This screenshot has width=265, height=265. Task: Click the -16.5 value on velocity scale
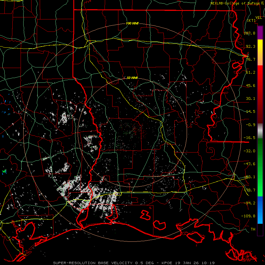tap(249, 138)
